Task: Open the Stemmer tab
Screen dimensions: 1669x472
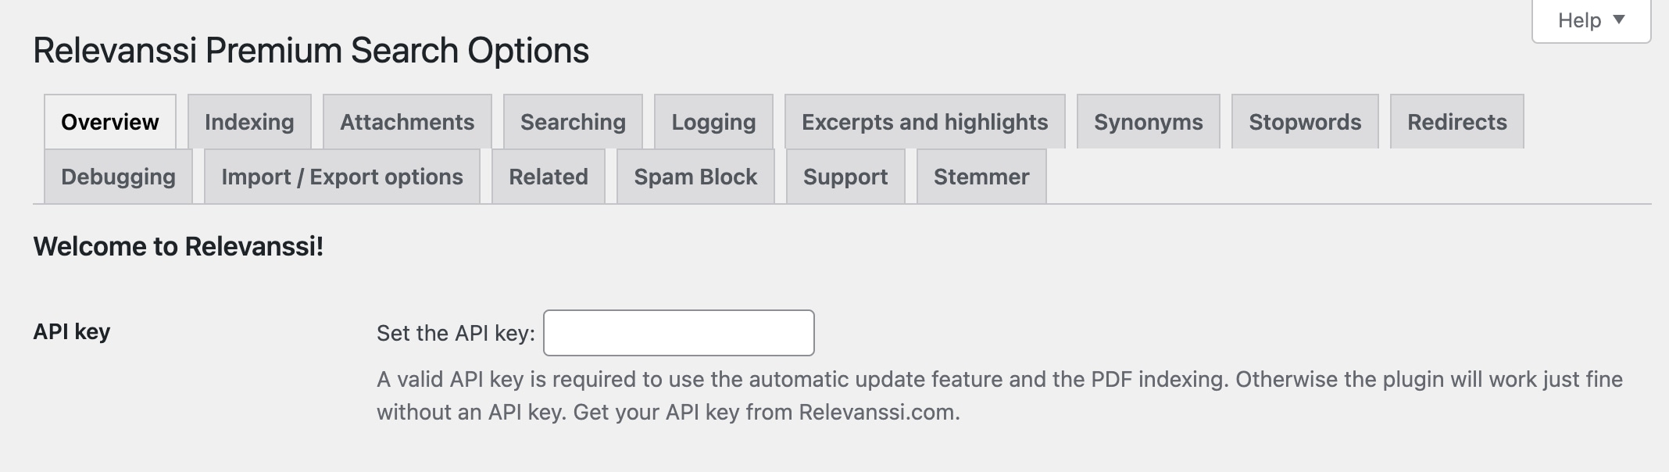Action: [x=981, y=177]
